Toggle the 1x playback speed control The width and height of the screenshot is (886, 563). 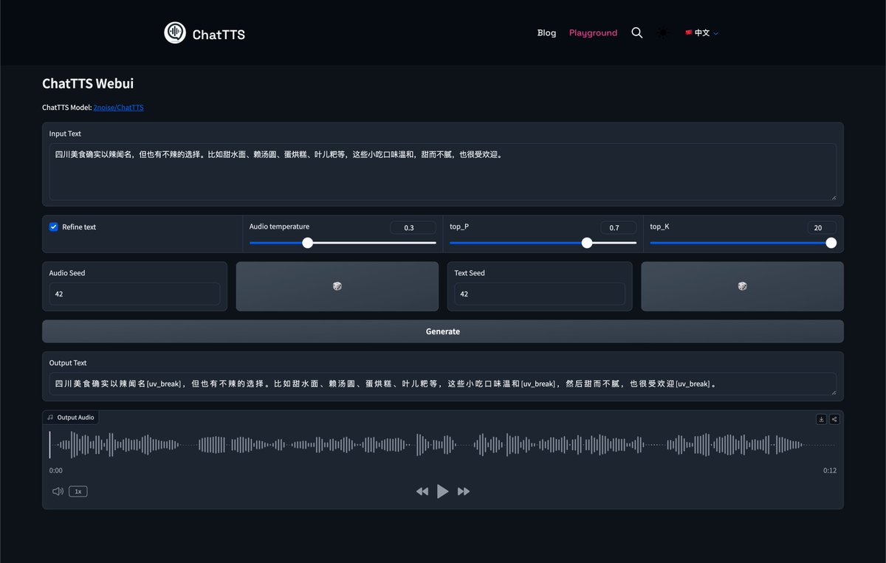[78, 491]
